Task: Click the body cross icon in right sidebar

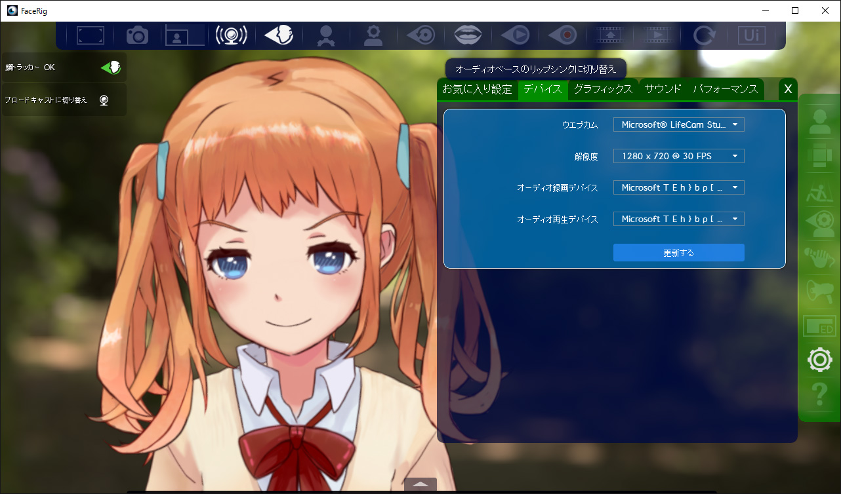Action: pos(820,156)
